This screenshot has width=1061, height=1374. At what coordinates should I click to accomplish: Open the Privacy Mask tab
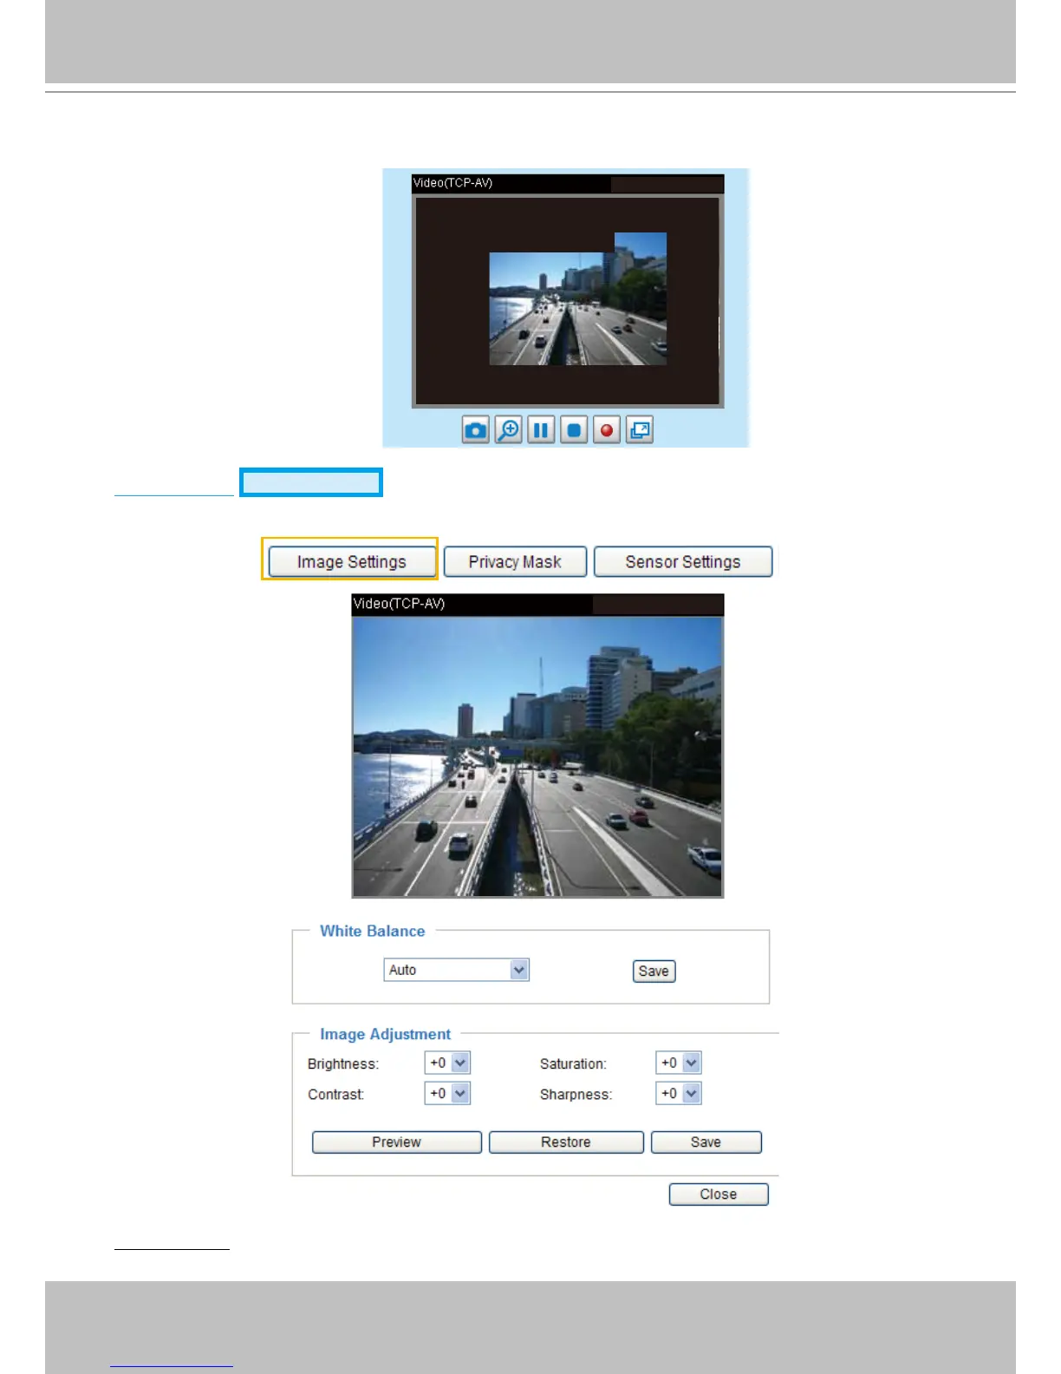515,562
